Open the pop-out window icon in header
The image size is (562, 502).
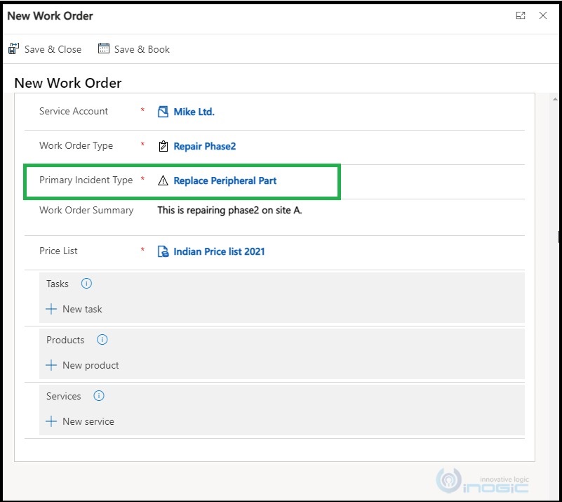[521, 15]
